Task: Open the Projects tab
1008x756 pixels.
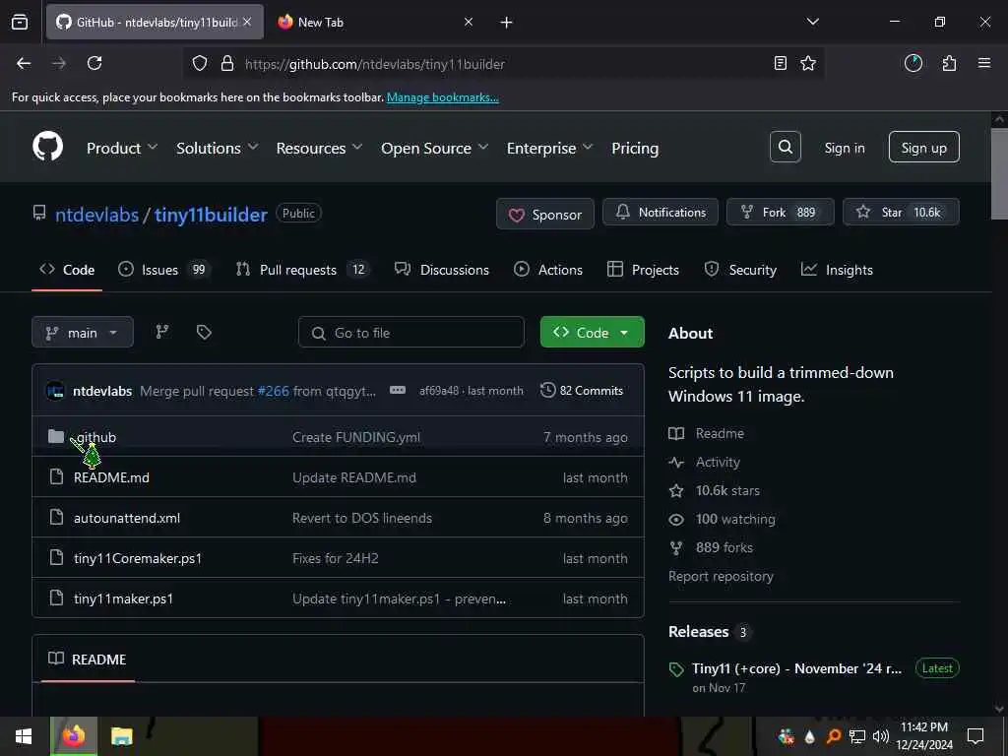Action: pos(643,270)
